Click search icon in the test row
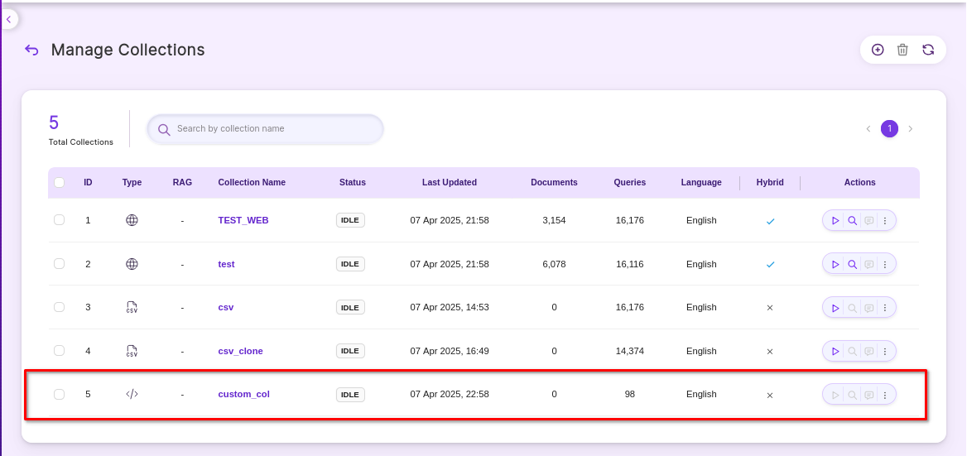967x456 pixels. (x=852, y=264)
